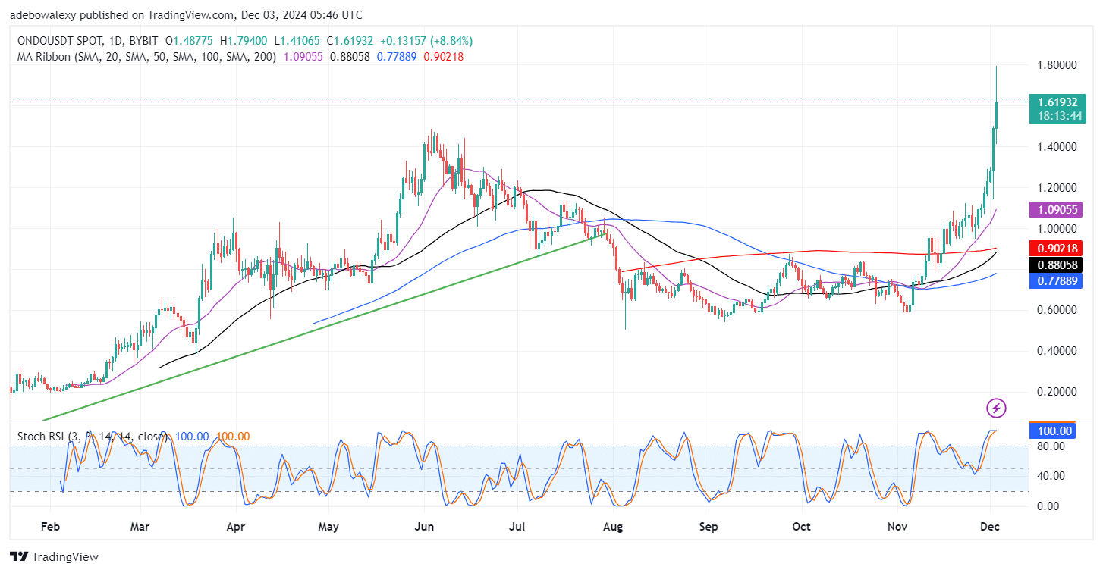Click the 0.40000 price axis label

[x=1056, y=351]
